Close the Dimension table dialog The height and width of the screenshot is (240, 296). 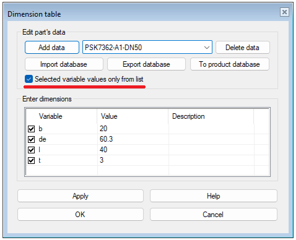point(284,12)
